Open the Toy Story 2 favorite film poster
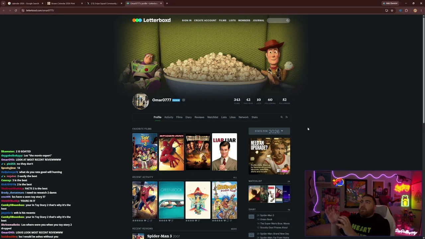 coord(145,152)
